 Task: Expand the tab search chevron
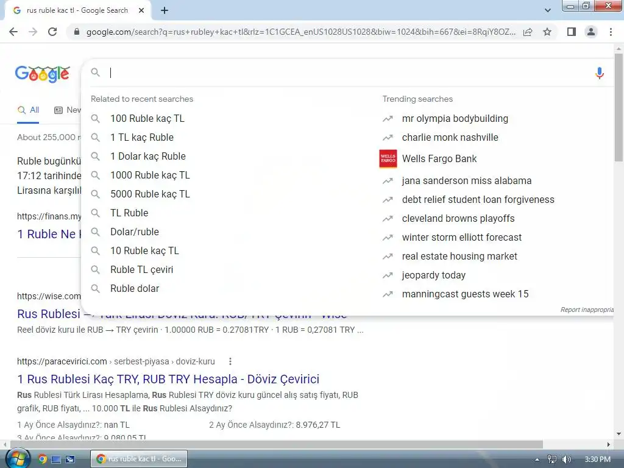coord(548,10)
